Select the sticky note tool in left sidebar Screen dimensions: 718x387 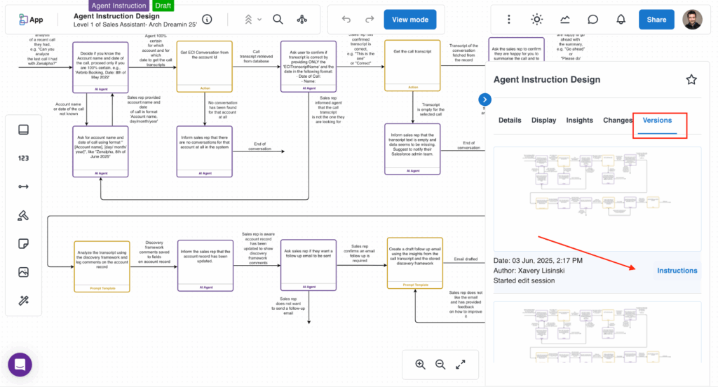pyautogui.click(x=23, y=243)
